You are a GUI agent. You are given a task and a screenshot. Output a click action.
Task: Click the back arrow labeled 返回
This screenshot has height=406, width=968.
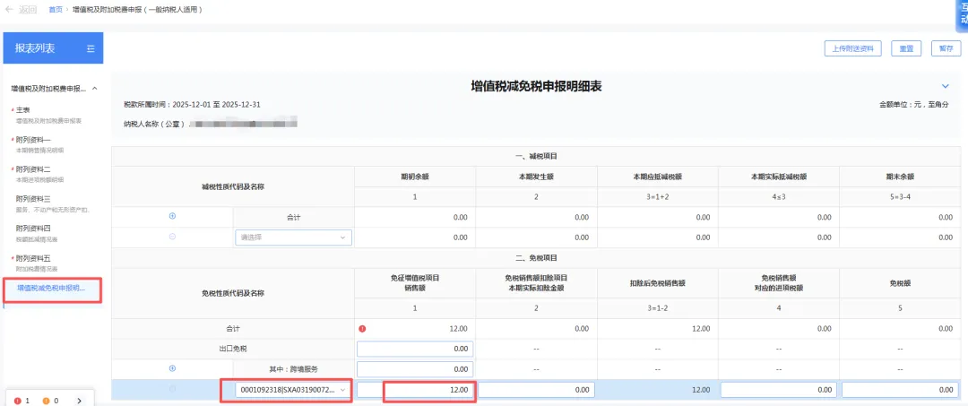pos(21,10)
